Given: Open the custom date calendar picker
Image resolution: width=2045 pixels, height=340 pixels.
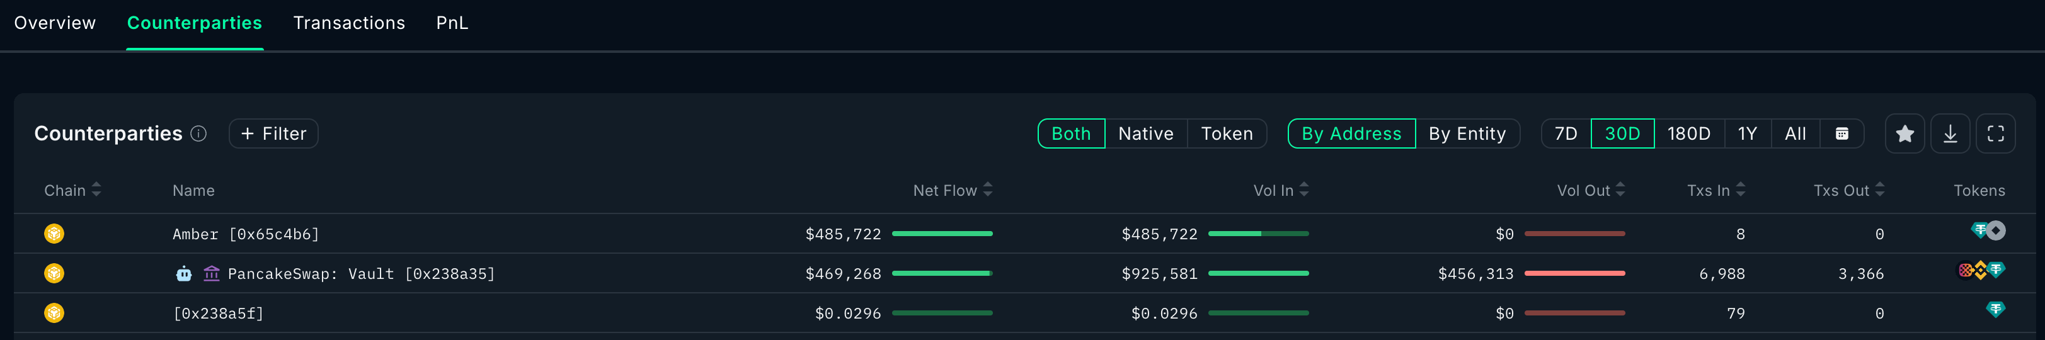Looking at the screenshot, I should pos(1842,134).
